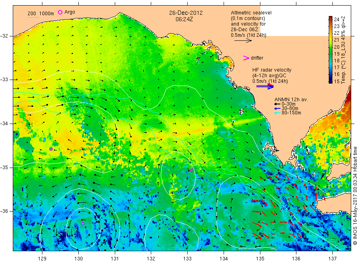Click the blue 30-80m arrow symbol

pyautogui.click(x=277, y=108)
